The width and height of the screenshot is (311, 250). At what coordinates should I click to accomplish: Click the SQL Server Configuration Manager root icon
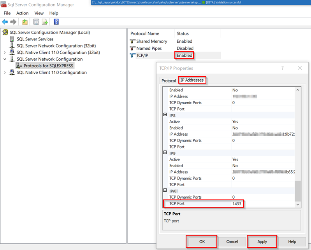5,32
